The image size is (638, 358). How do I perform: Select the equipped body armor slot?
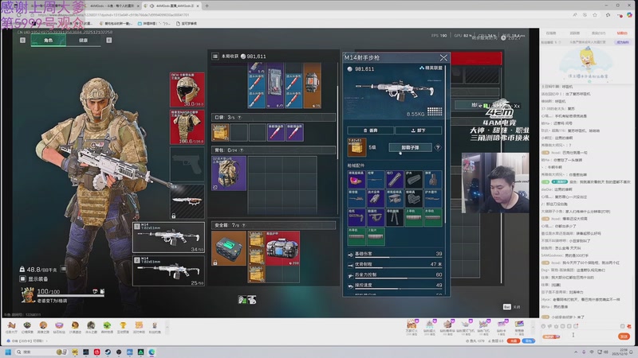point(187,126)
